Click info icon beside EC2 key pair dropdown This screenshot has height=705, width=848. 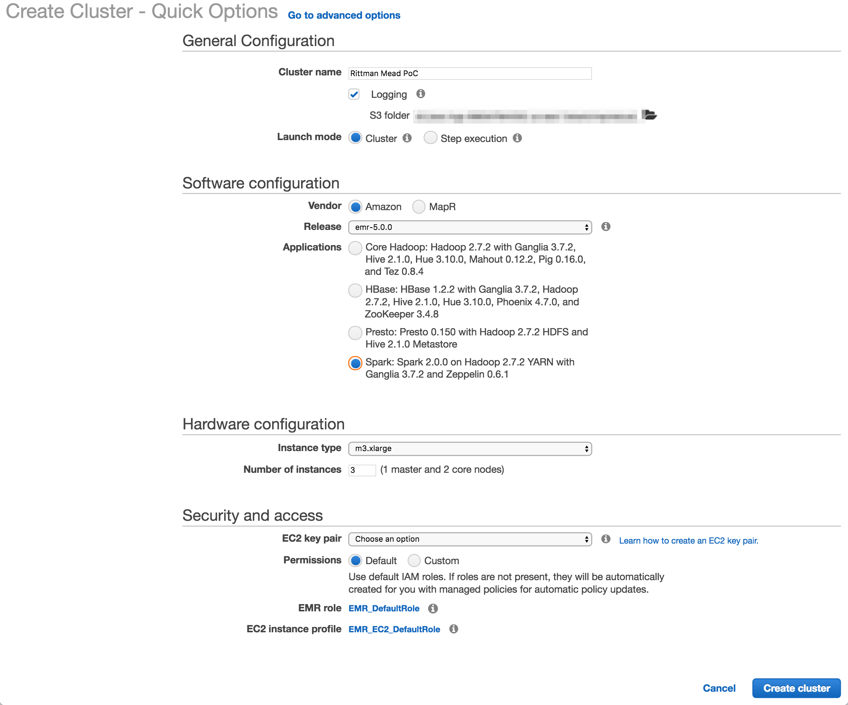605,539
